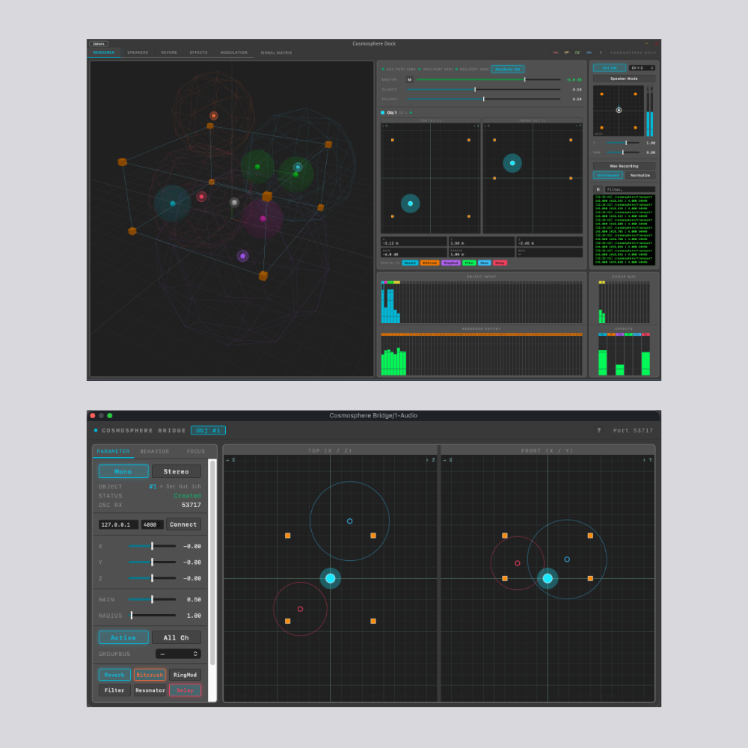
Task: Select the grey listener sphere in 3D view
Action: tap(233, 202)
